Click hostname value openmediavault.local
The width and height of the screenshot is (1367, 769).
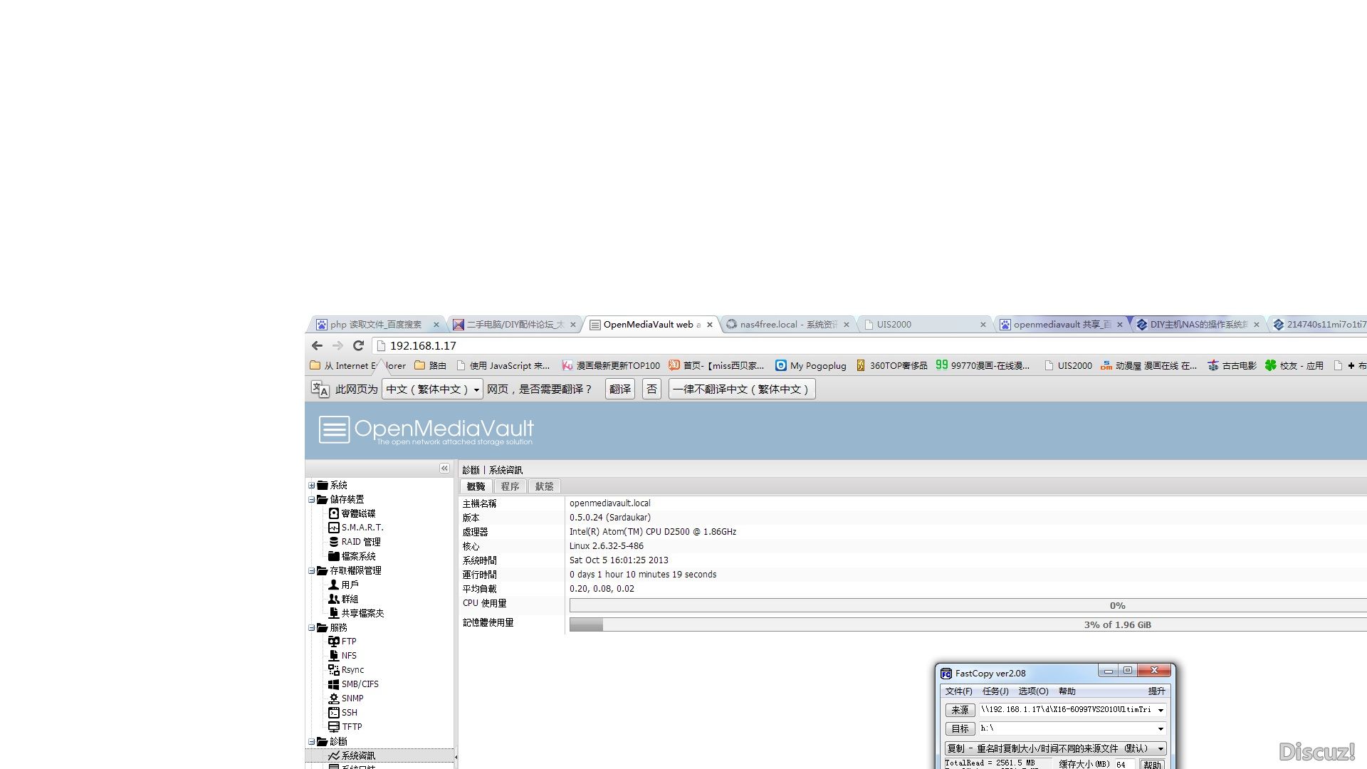point(610,503)
